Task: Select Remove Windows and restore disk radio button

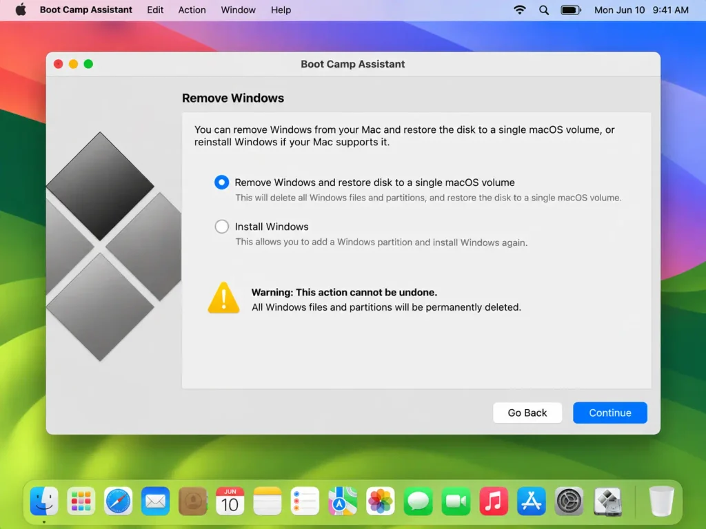Action: (221, 182)
